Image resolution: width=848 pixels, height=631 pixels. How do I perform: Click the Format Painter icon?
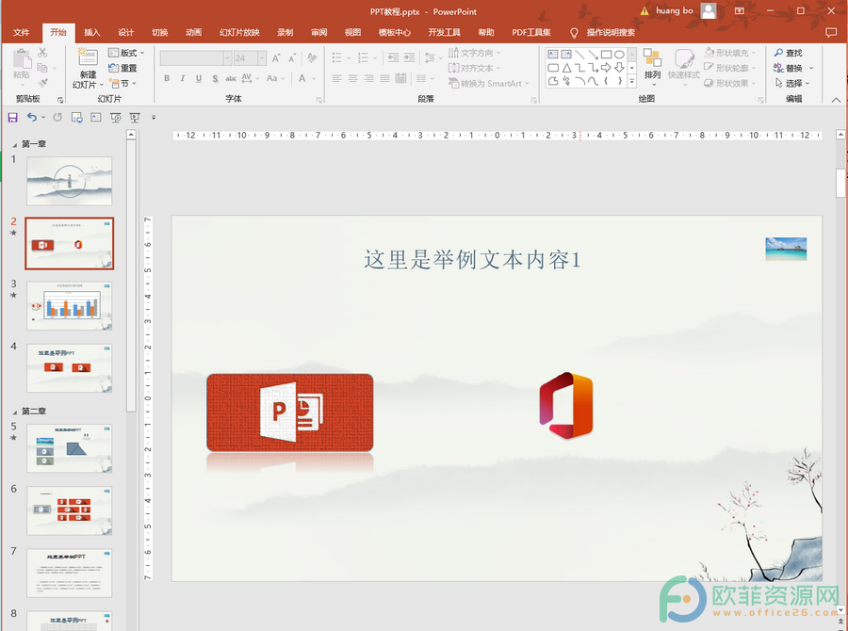pos(42,83)
